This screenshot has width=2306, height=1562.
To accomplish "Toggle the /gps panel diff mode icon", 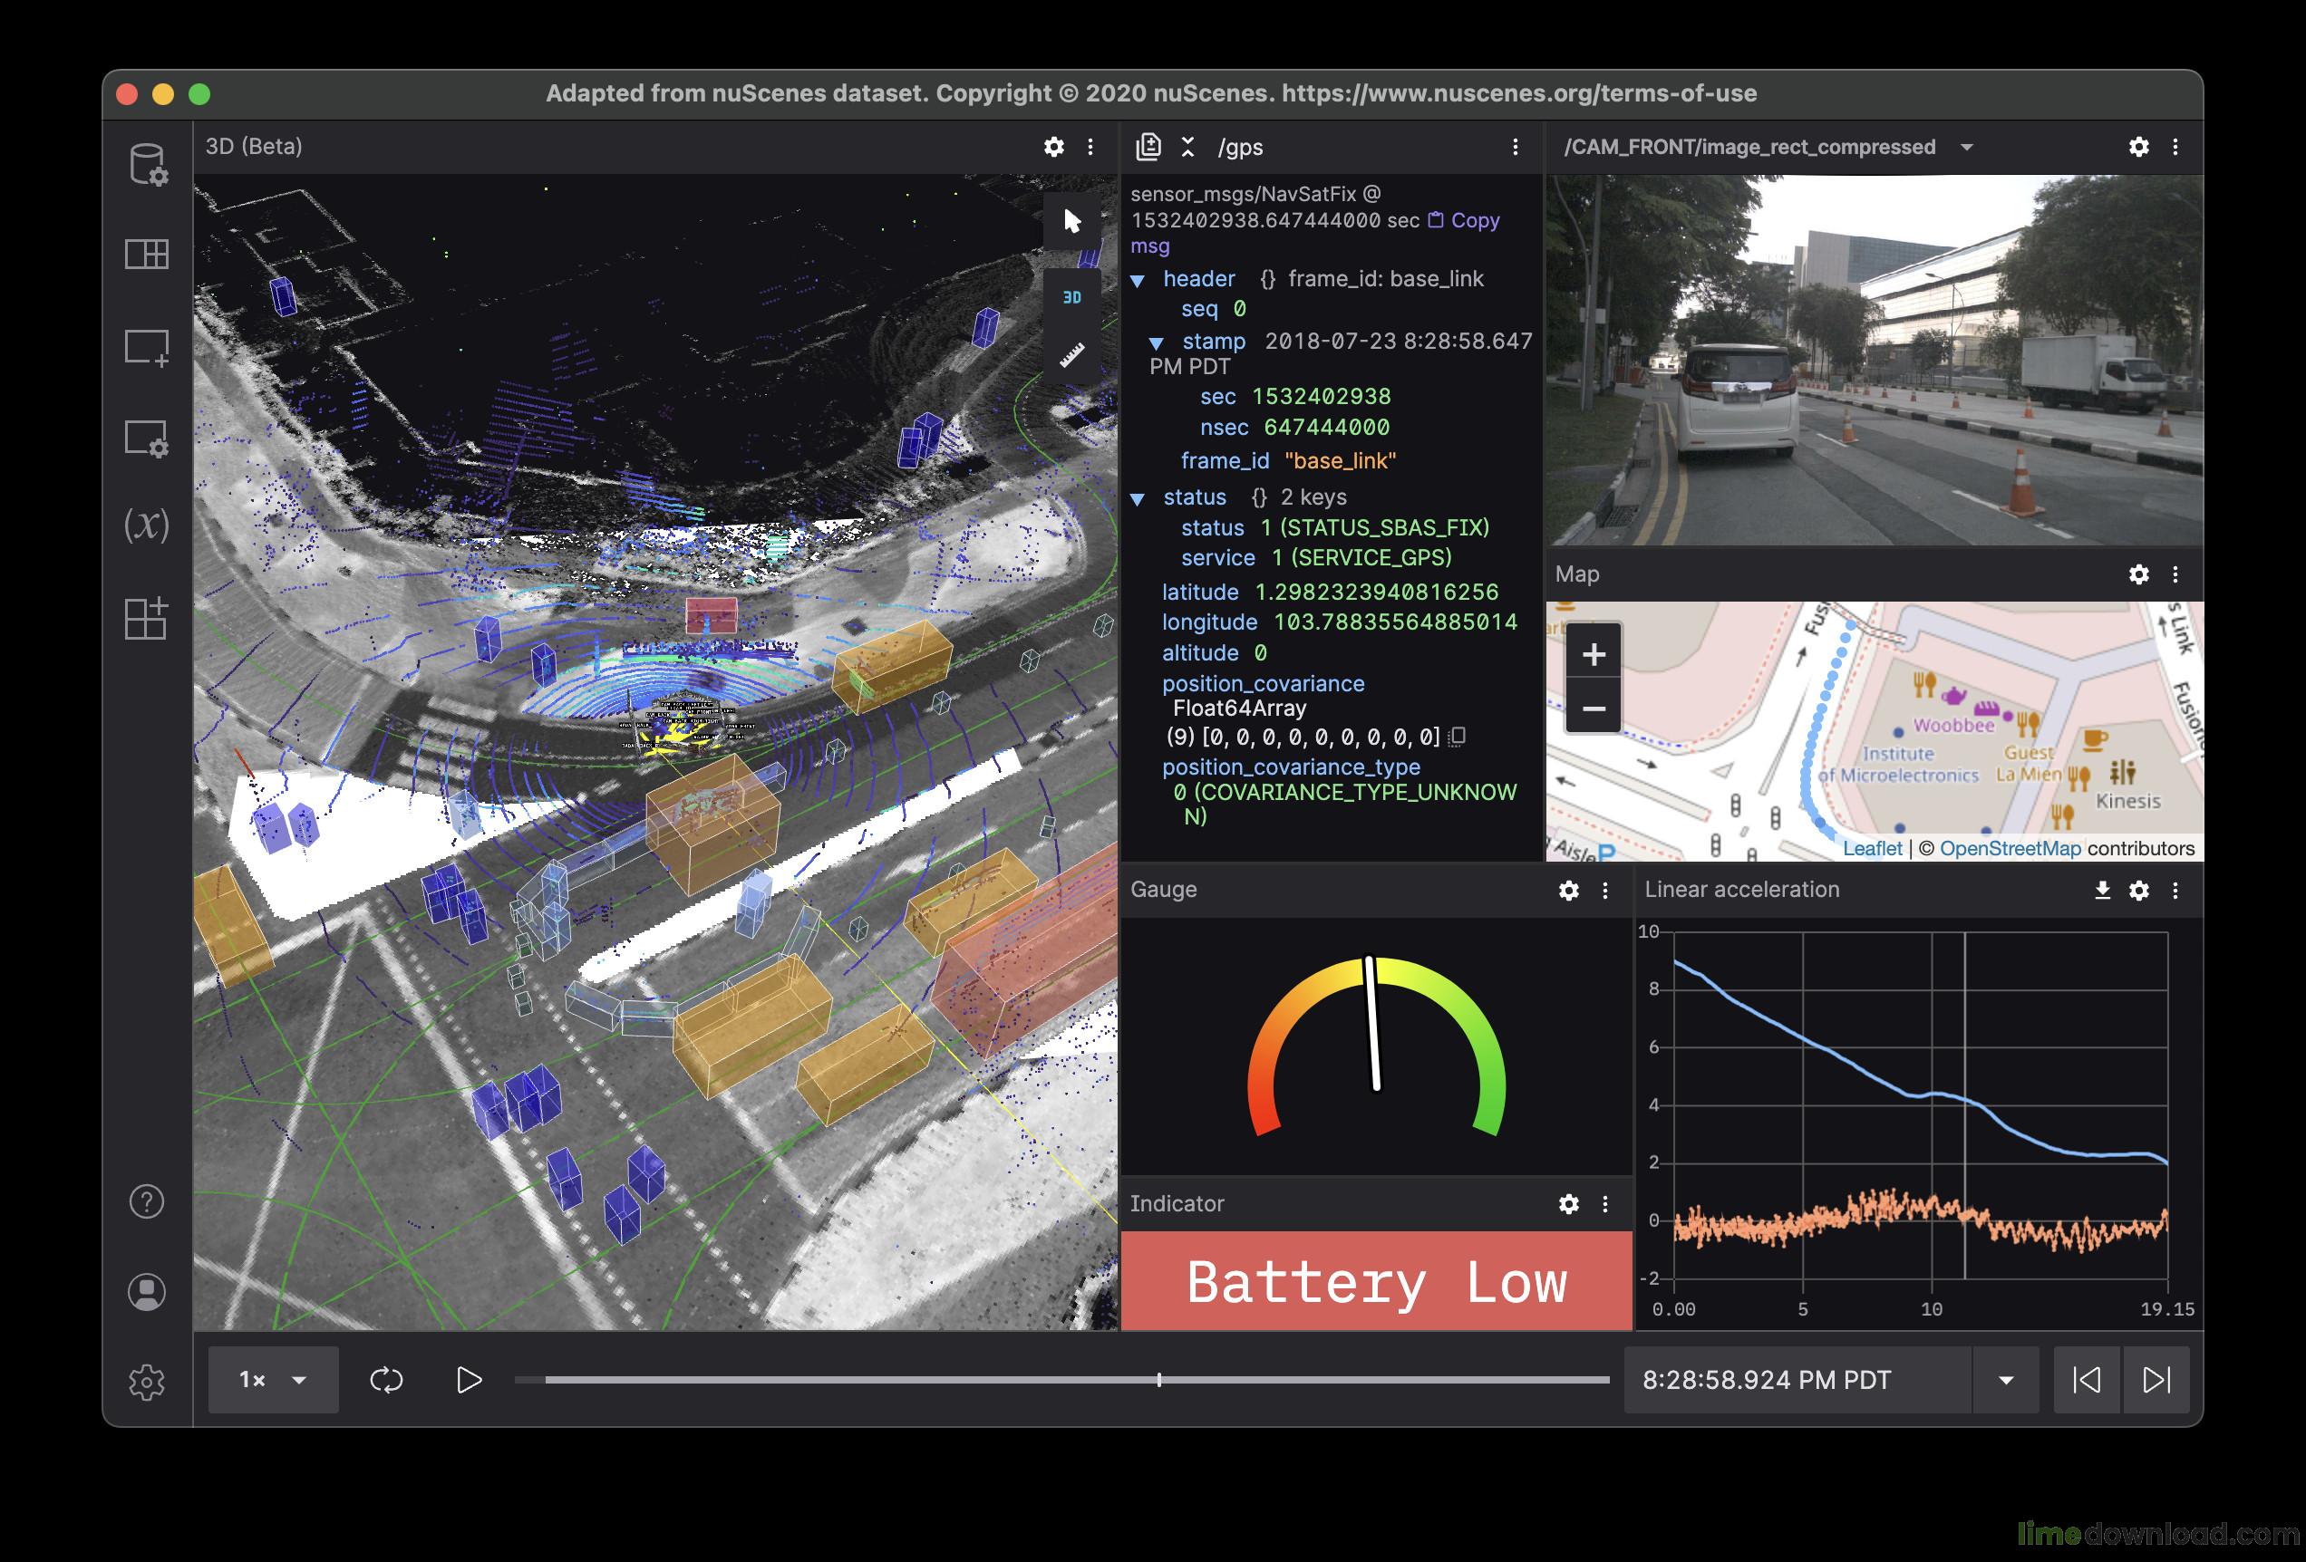I will click(1148, 147).
